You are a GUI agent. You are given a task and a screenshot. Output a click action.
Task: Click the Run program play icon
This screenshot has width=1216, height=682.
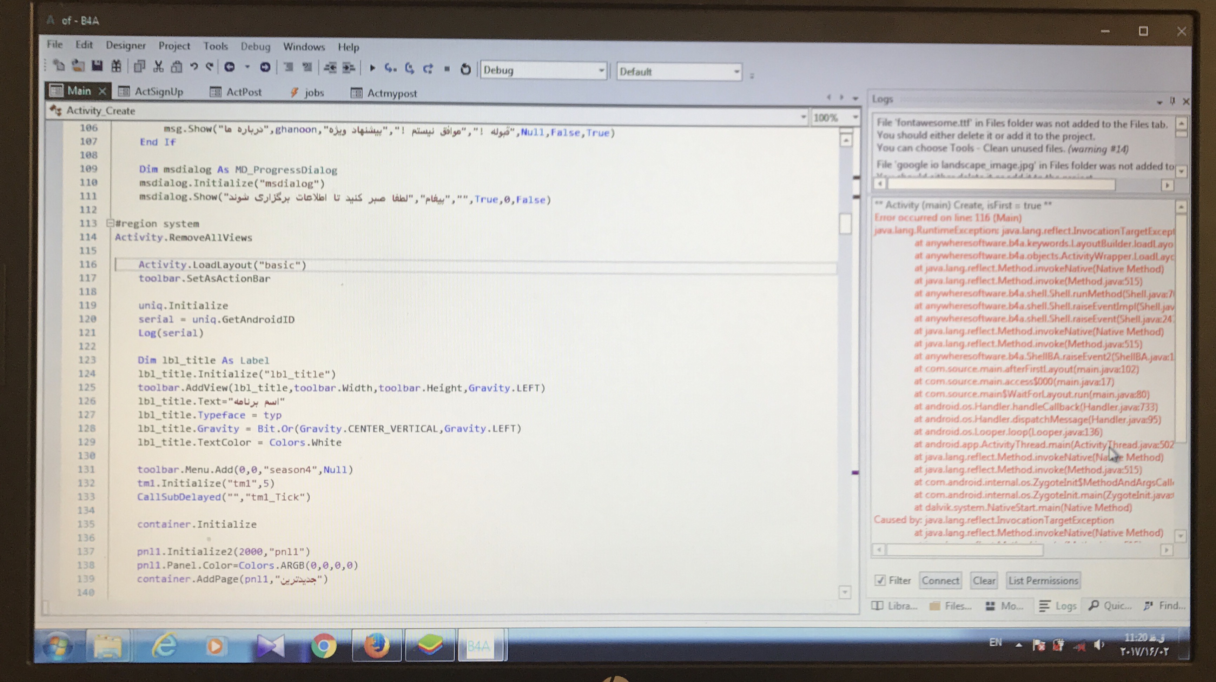coord(372,68)
